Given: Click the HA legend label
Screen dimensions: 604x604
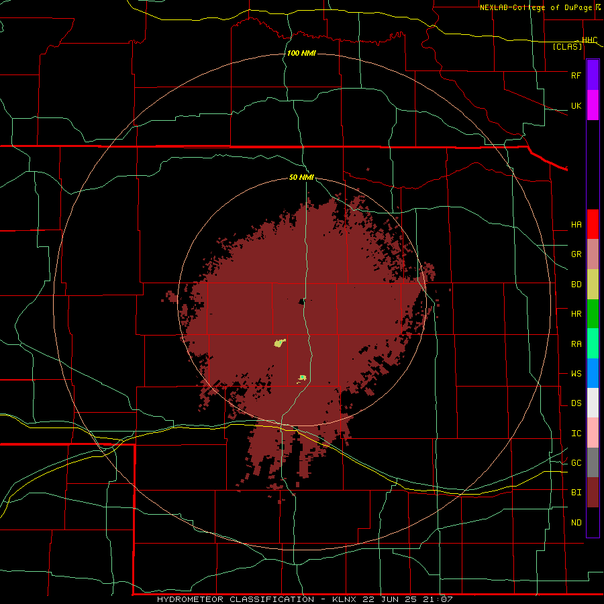Looking at the screenshot, I should [576, 224].
